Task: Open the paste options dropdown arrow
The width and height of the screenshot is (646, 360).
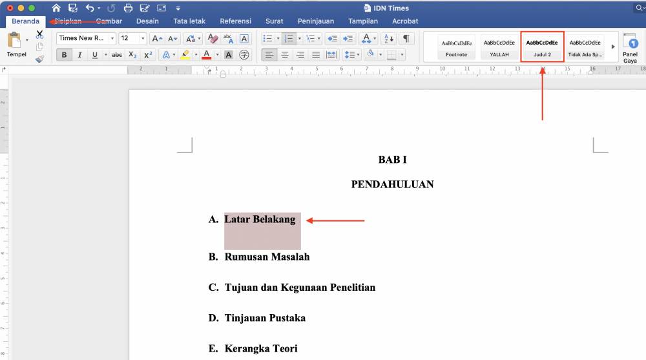Action: [27, 40]
